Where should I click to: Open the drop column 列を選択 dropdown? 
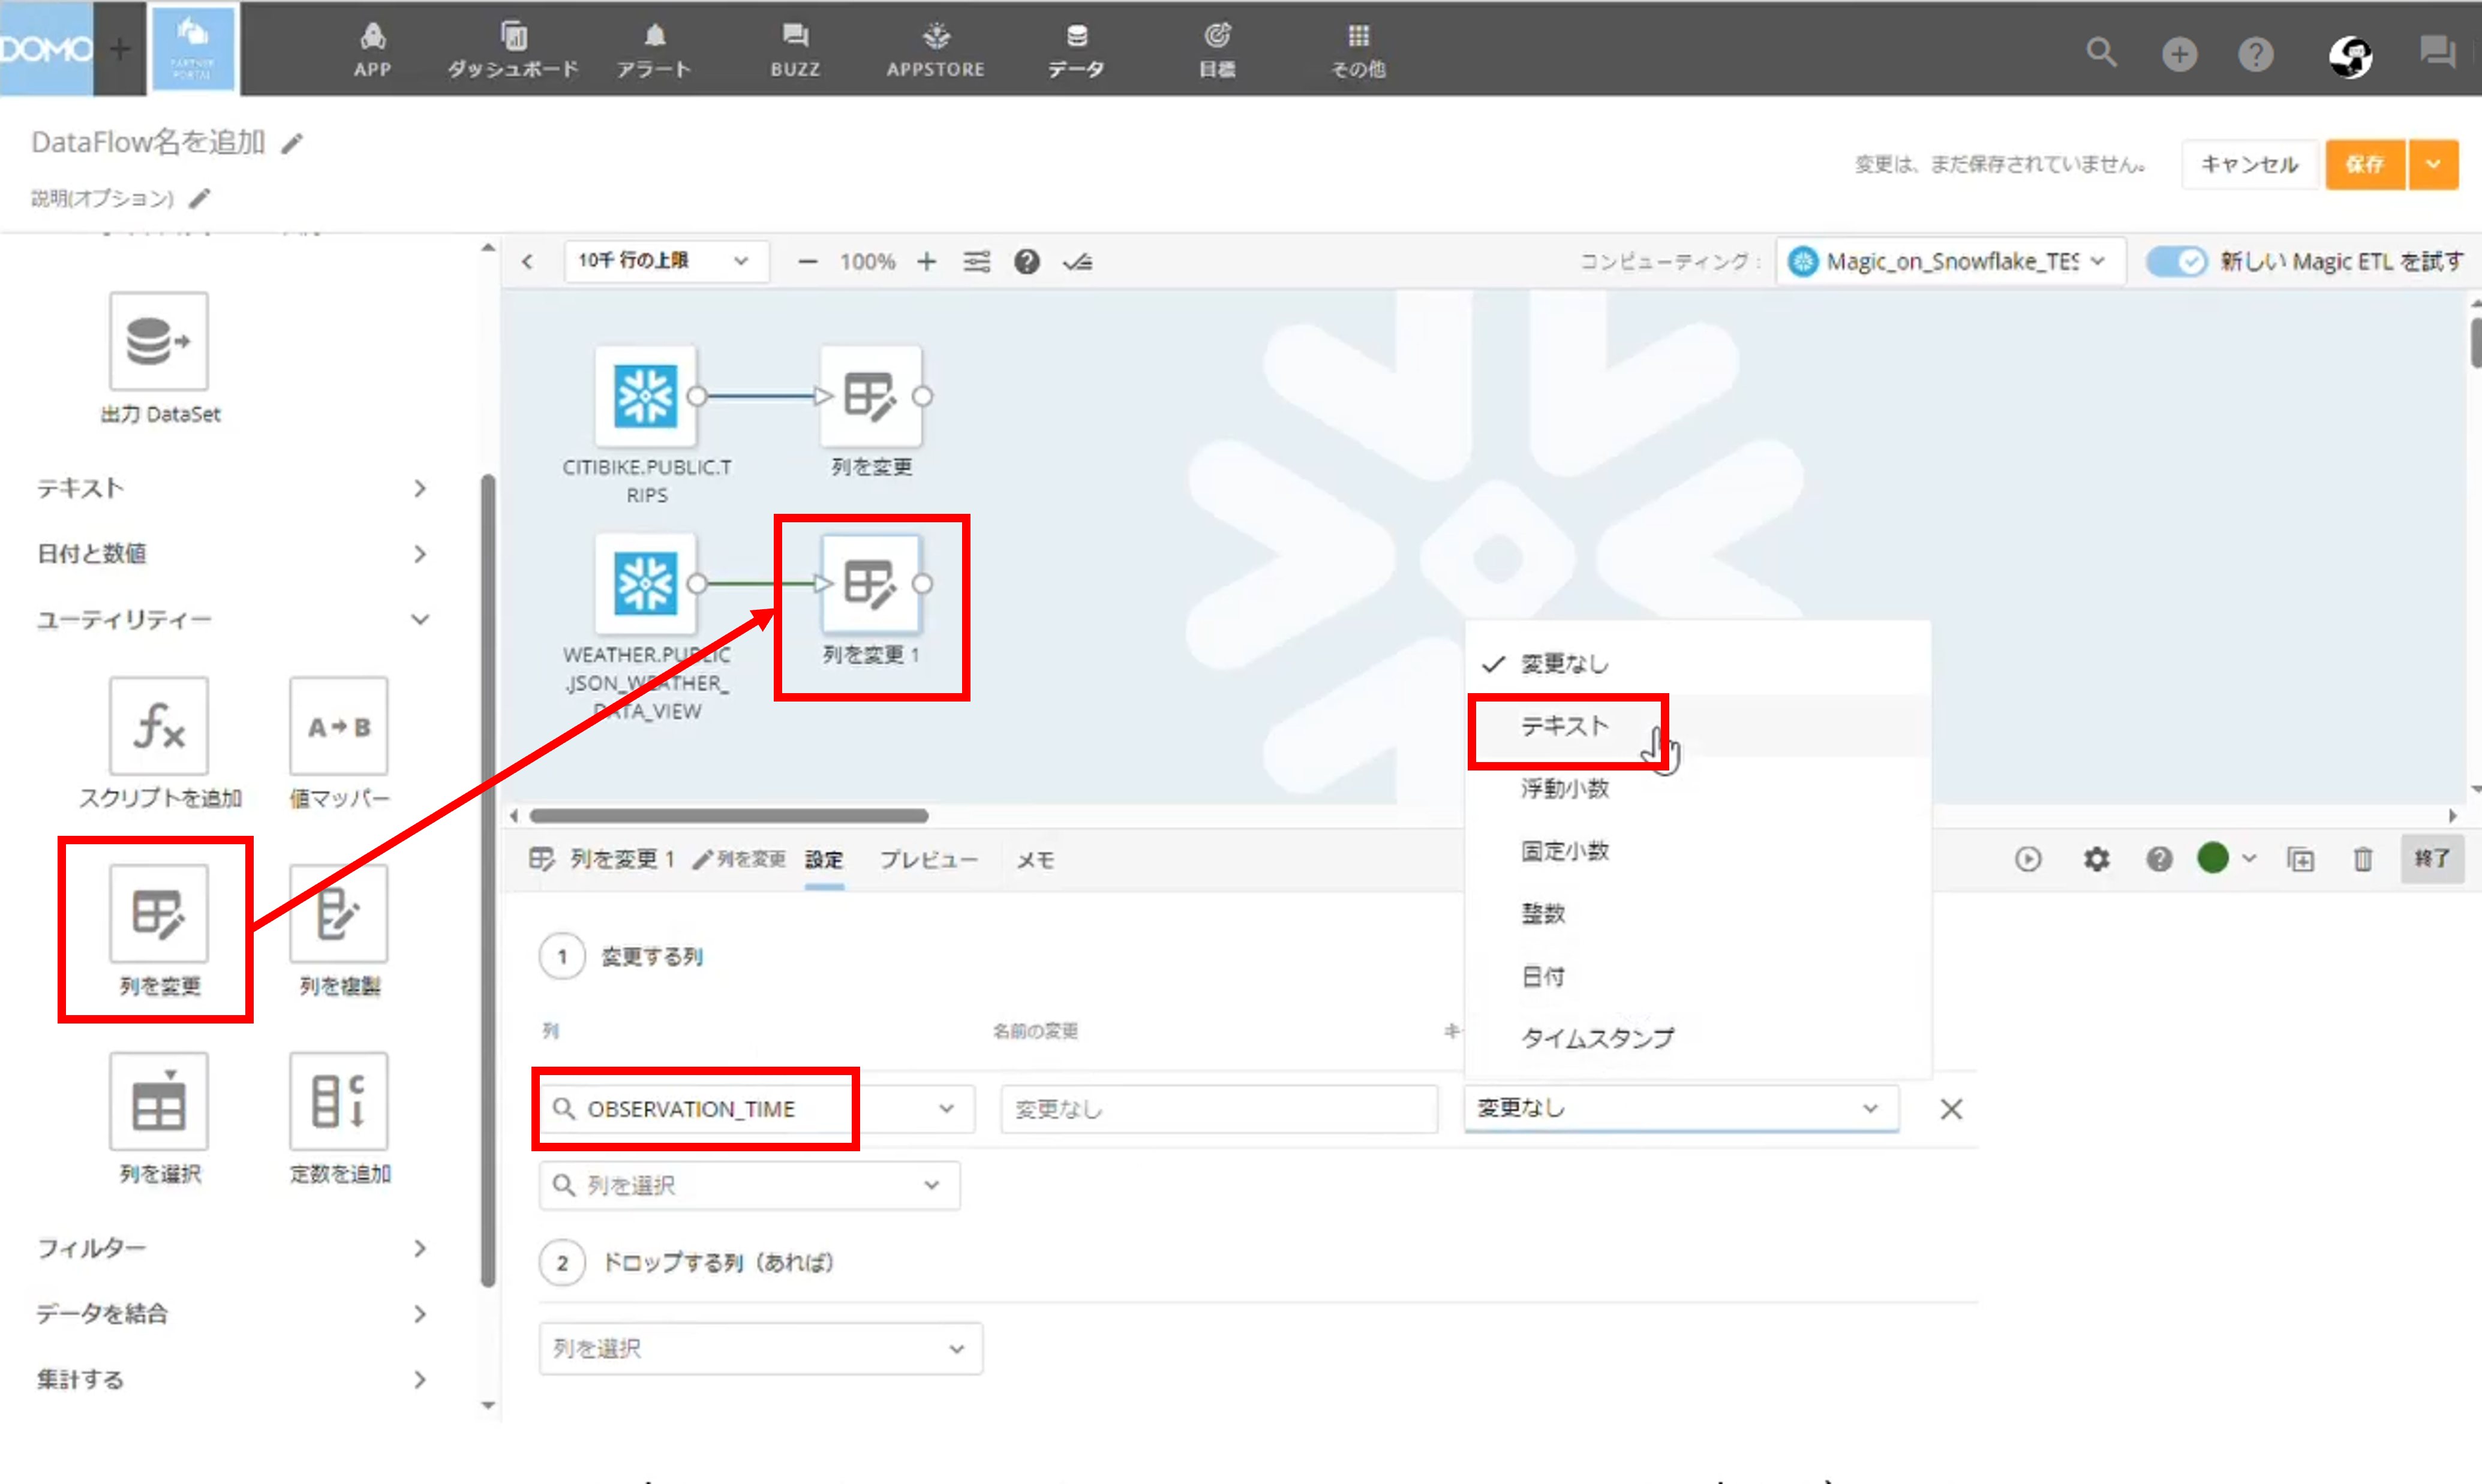pos(761,1348)
